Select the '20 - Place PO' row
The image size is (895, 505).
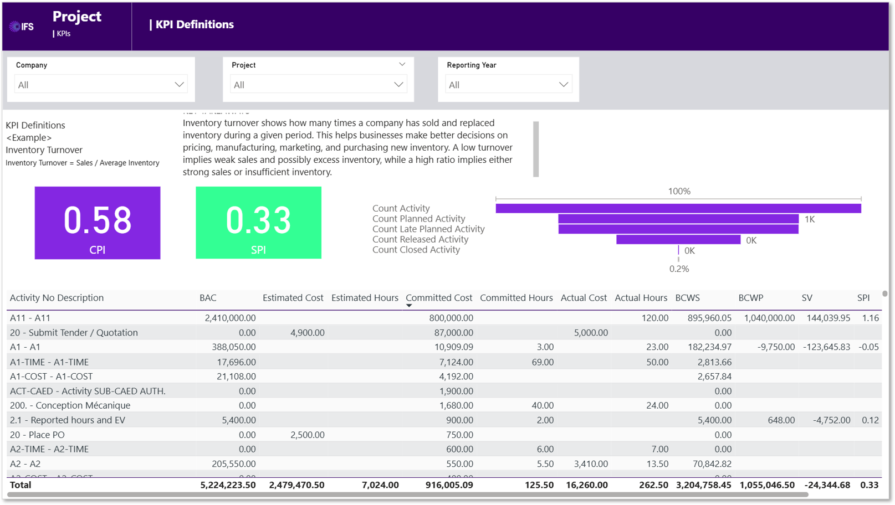[x=444, y=435]
